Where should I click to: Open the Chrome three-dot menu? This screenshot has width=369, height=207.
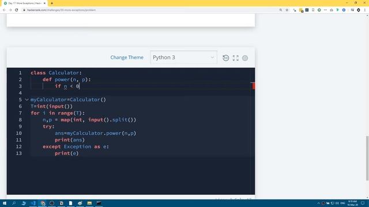(x=365, y=10)
